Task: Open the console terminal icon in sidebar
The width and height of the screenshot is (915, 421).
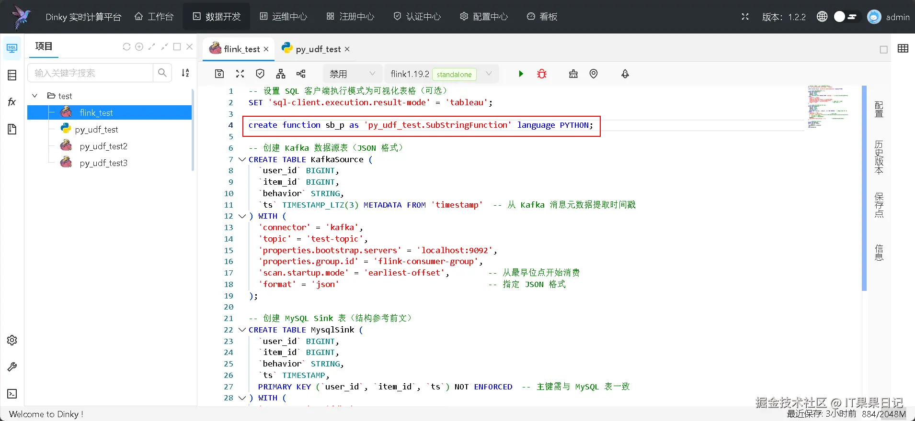Action: pos(12,394)
